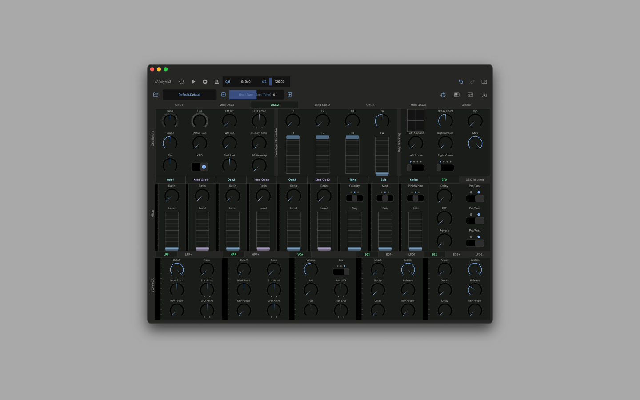Select the Osc1 mixer channel header
Image resolution: width=640 pixels, height=400 pixels.
(x=170, y=180)
